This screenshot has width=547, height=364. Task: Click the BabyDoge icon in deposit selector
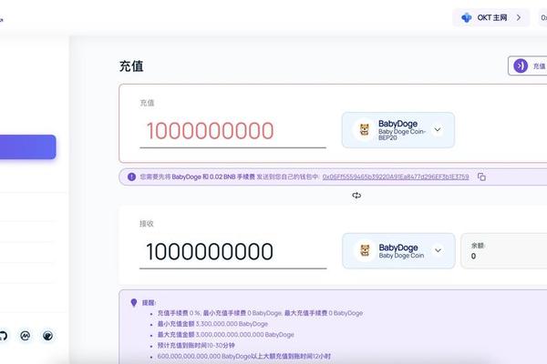click(x=364, y=130)
